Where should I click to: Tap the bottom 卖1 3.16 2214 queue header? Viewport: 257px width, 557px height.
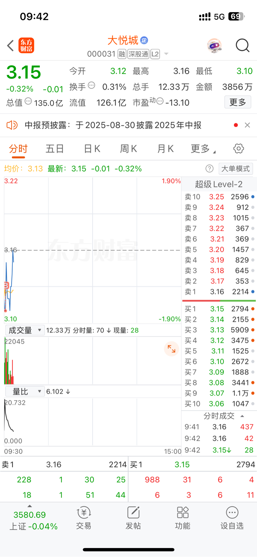pyautogui.click(x=64, y=465)
